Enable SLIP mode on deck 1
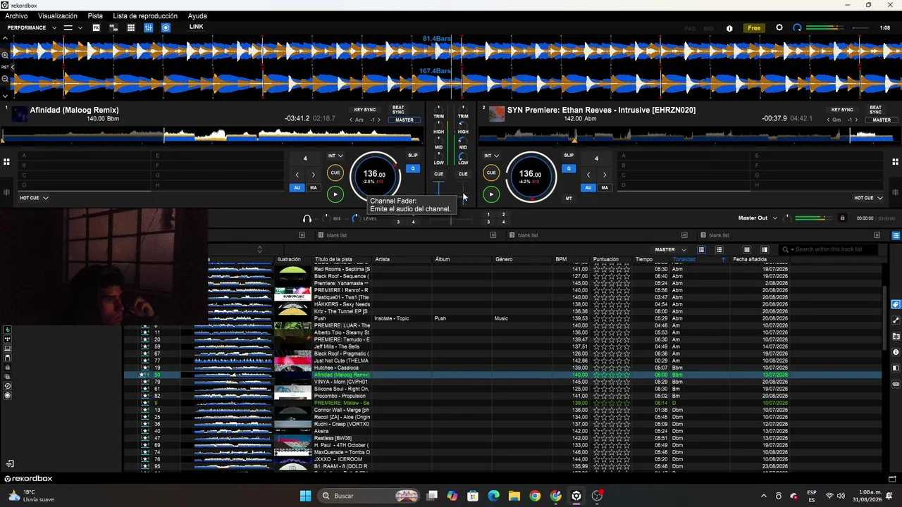 pos(413,156)
